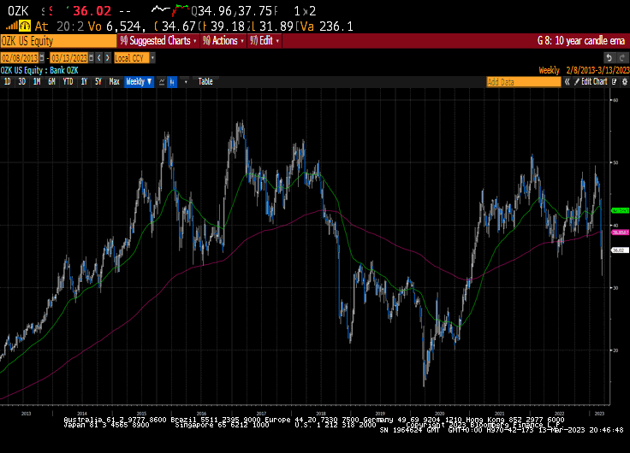The height and width of the screenshot is (453, 630).
Task: Click the signal bars icon in header
Action: 12,26
